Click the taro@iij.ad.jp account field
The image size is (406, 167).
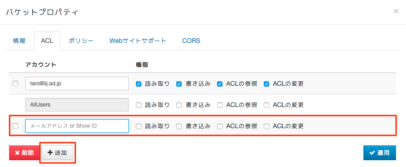click(77, 83)
